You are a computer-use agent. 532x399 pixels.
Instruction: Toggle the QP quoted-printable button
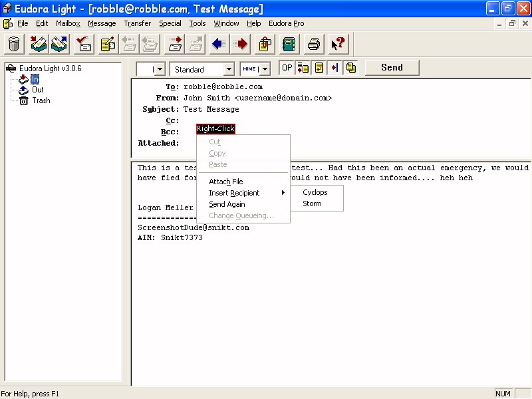click(x=287, y=68)
